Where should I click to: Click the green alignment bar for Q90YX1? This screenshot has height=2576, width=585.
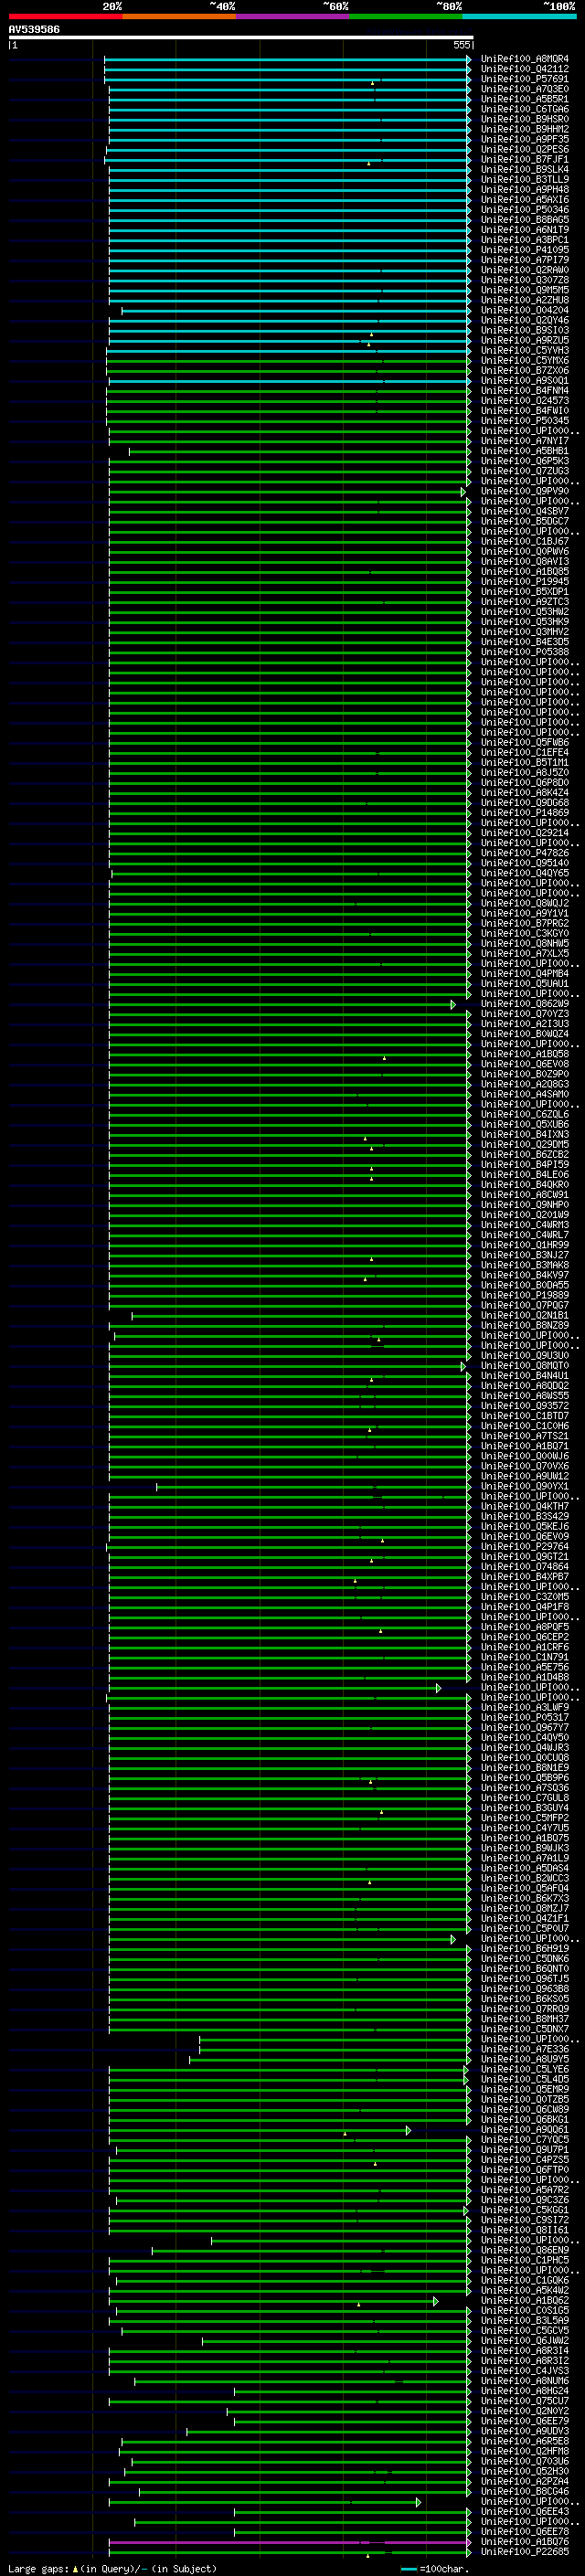click(x=312, y=1487)
